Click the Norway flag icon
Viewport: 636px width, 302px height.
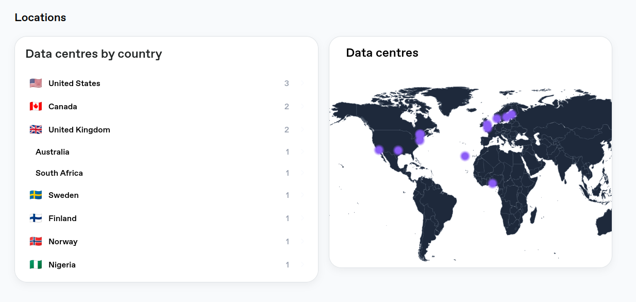pos(36,241)
